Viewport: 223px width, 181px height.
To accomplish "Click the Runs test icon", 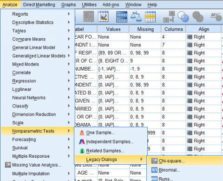I will click(x=154, y=179).
